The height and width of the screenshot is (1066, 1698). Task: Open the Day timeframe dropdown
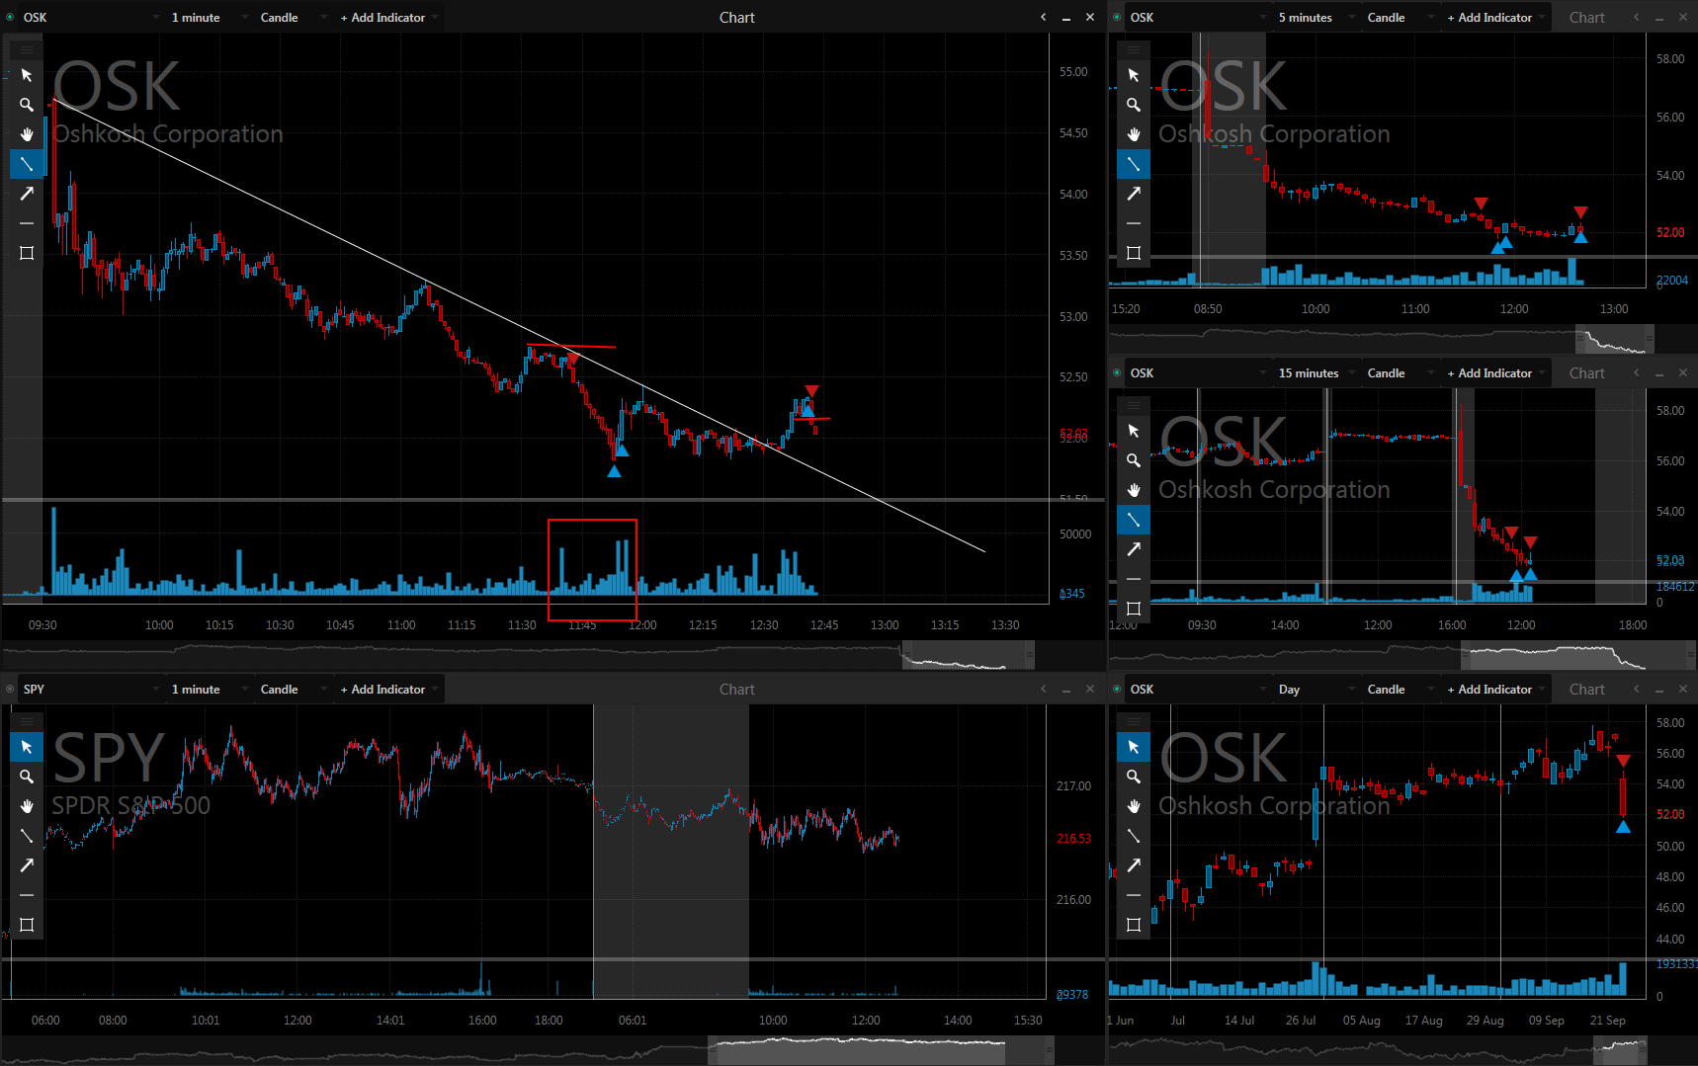(1316, 689)
